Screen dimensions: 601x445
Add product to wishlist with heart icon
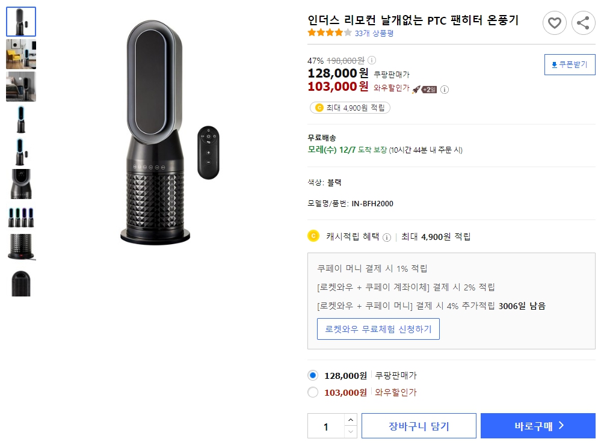tap(555, 23)
